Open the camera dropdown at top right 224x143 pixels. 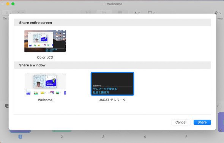(218, 13)
